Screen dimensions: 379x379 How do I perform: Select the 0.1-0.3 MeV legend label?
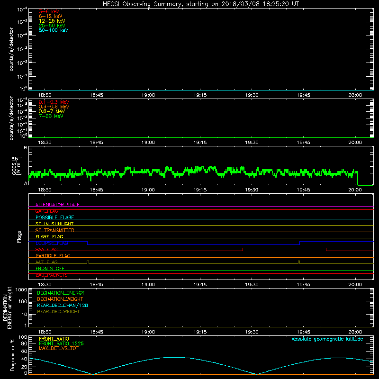[x=54, y=102]
